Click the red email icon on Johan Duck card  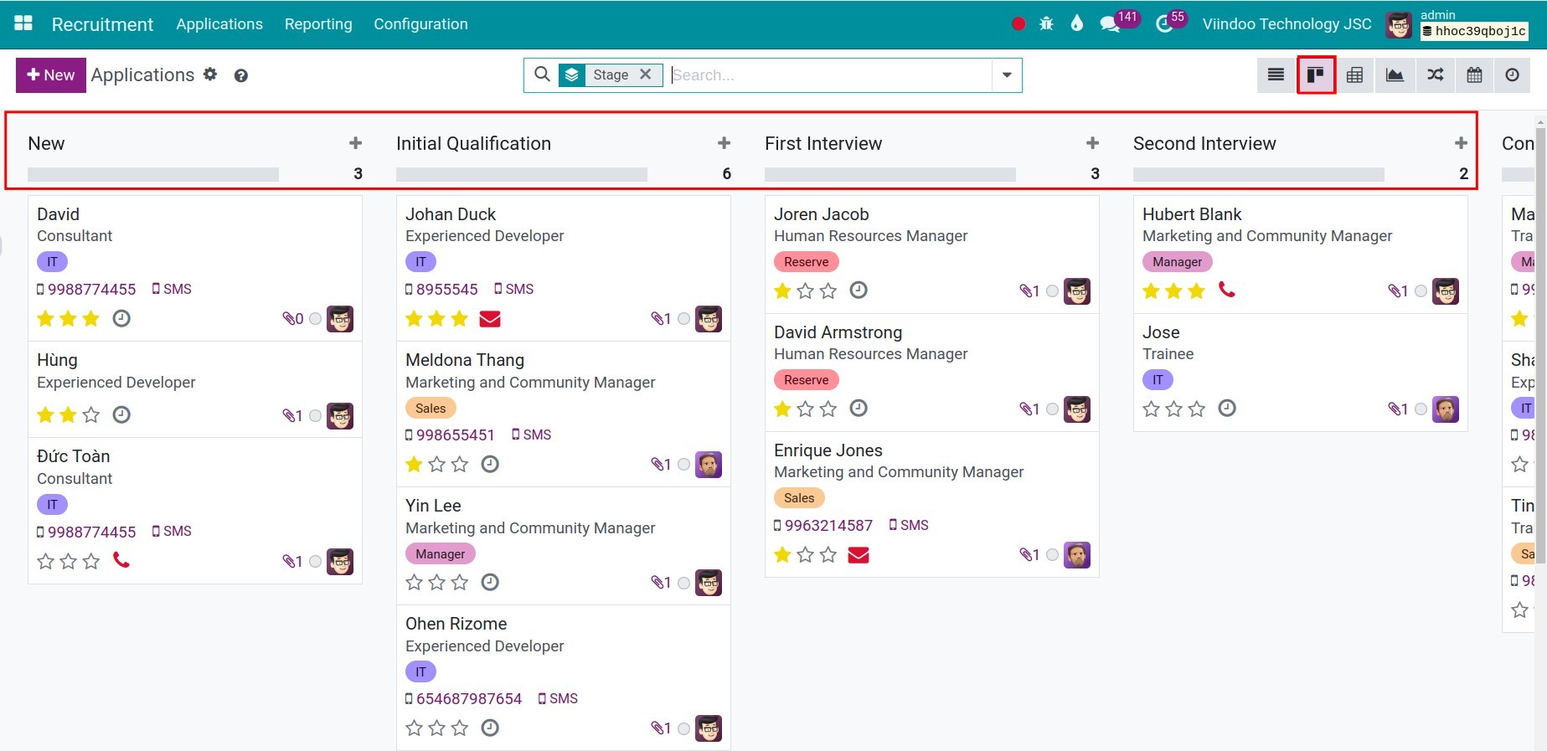tap(490, 319)
